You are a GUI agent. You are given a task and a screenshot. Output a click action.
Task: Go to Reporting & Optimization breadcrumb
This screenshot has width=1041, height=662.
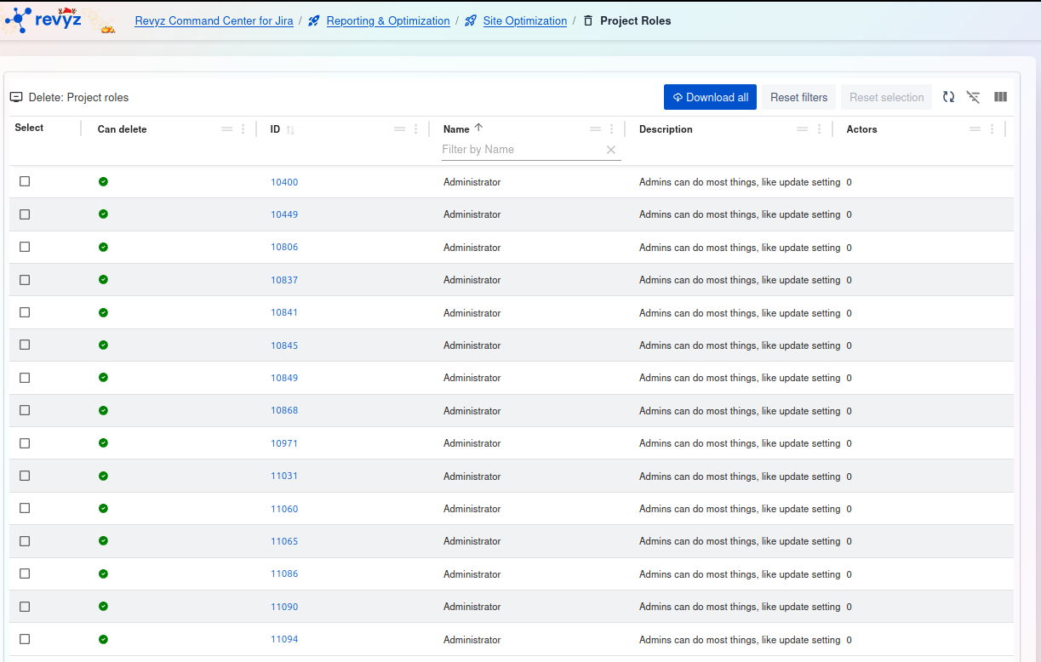coord(387,21)
